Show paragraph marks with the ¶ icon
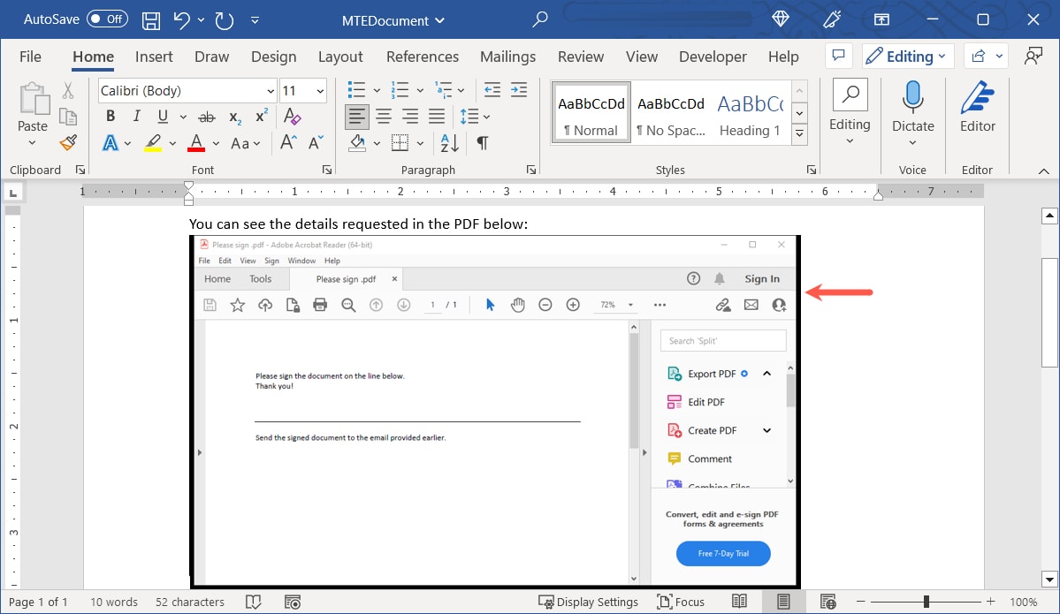 pos(482,142)
